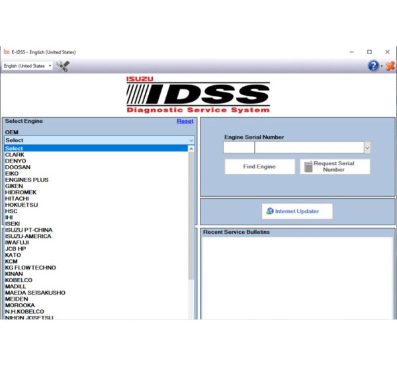Launch the Internet Updater
Viewport: 397px width, 366px height.
[296, 211]
